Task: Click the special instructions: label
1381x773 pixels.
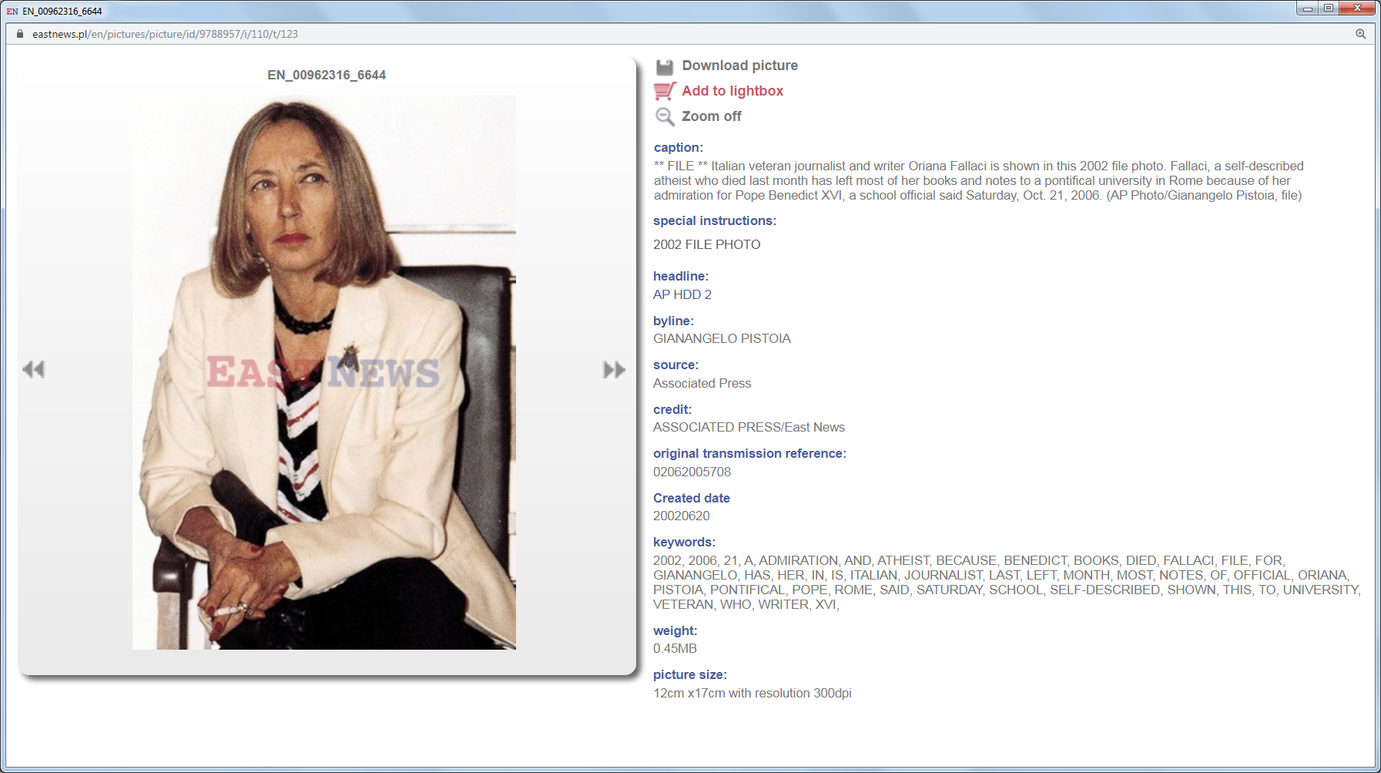Action: (715, 220)
